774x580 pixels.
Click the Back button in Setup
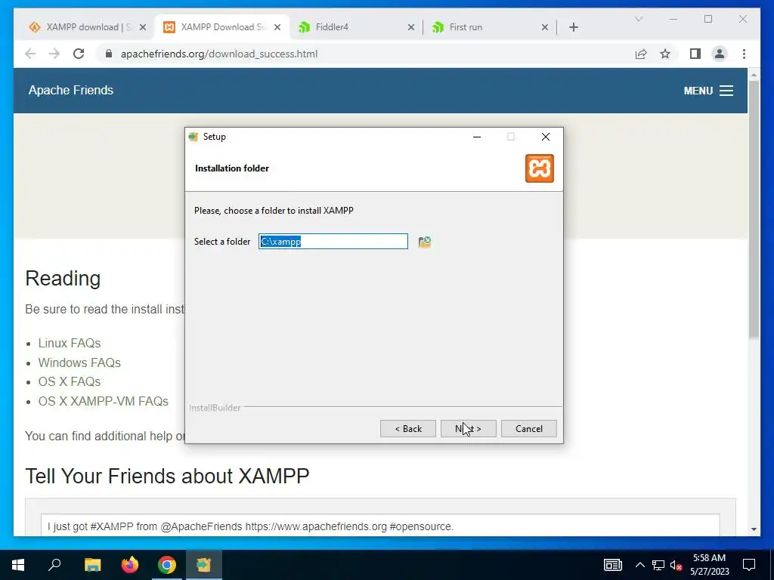click(407, 429)
